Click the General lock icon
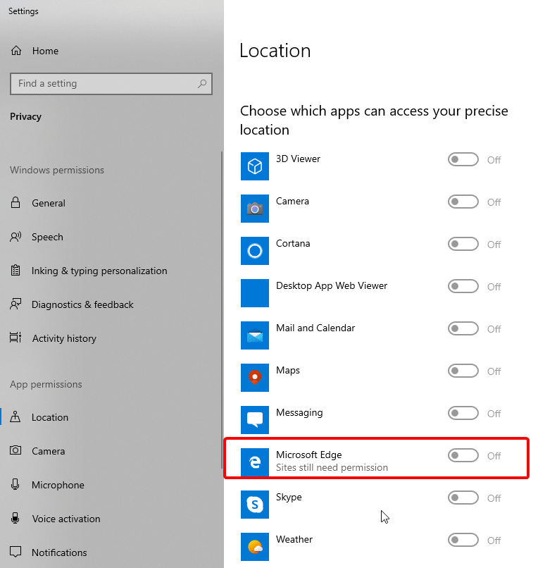This screenshot has height=568, width=557. (x=15, y=202)
